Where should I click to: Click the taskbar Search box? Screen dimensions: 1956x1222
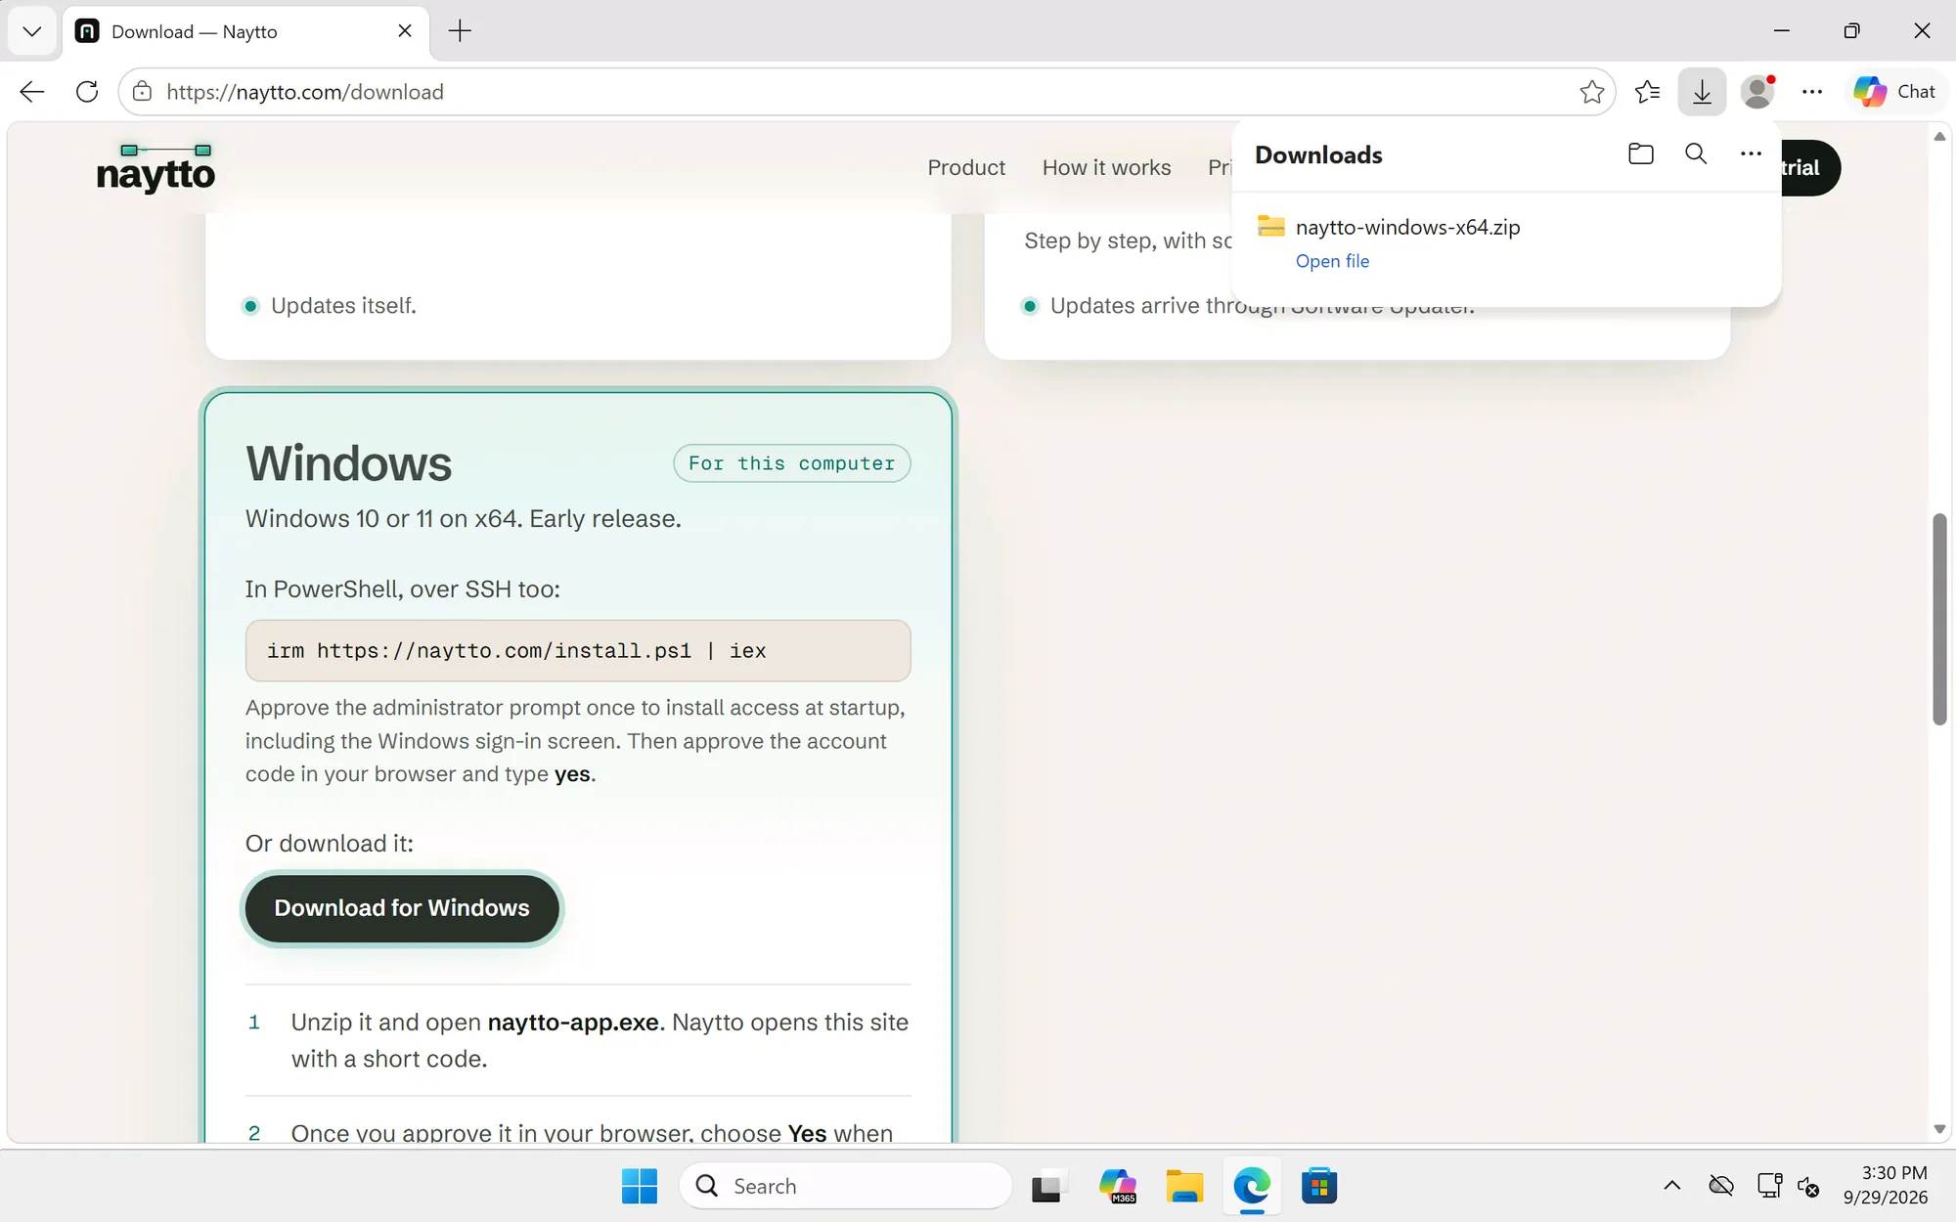point(846,1186)
